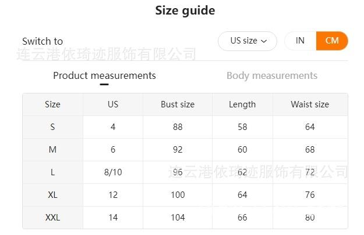
Task: Click the Waist size column header
Action: (x=310, y=104)
